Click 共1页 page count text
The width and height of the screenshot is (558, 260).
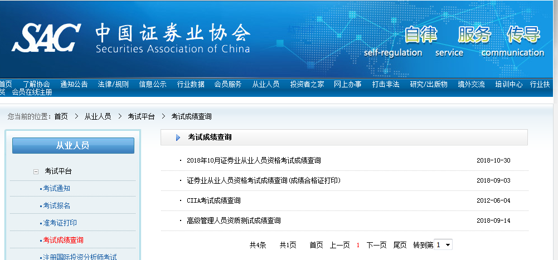(288, 245)
